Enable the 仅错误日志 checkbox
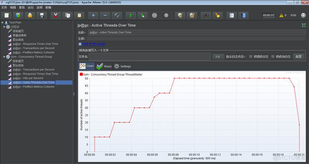This screenshot has height=164, width=309. [x=251, y=57]
